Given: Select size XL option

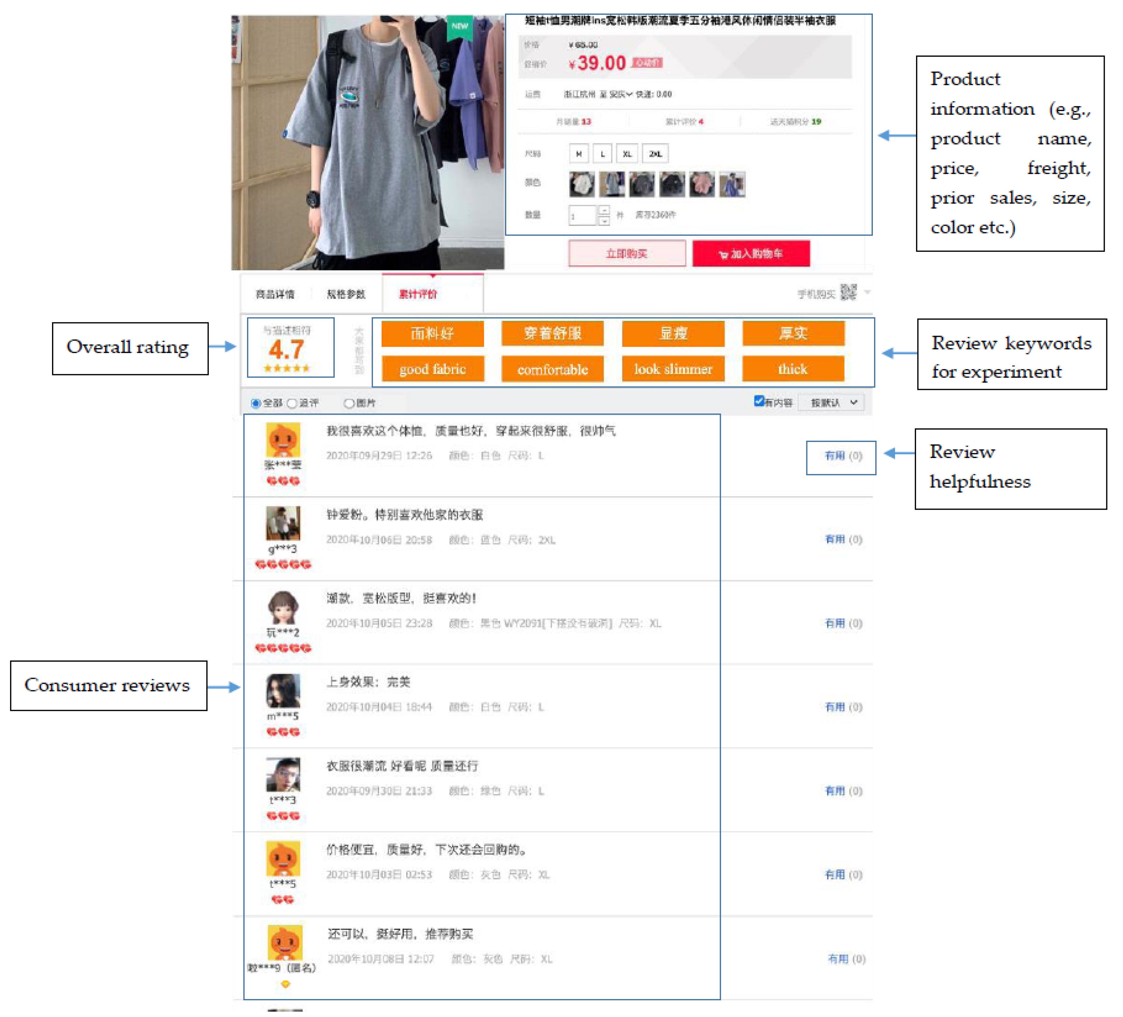Looking at the screenshot, I should pyautogui.click(x=627, y=154).
